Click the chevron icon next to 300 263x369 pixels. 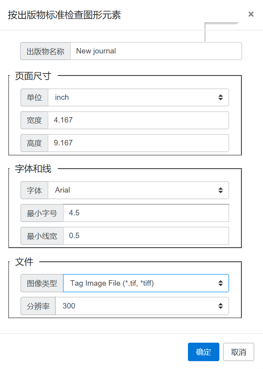[221, 306]
